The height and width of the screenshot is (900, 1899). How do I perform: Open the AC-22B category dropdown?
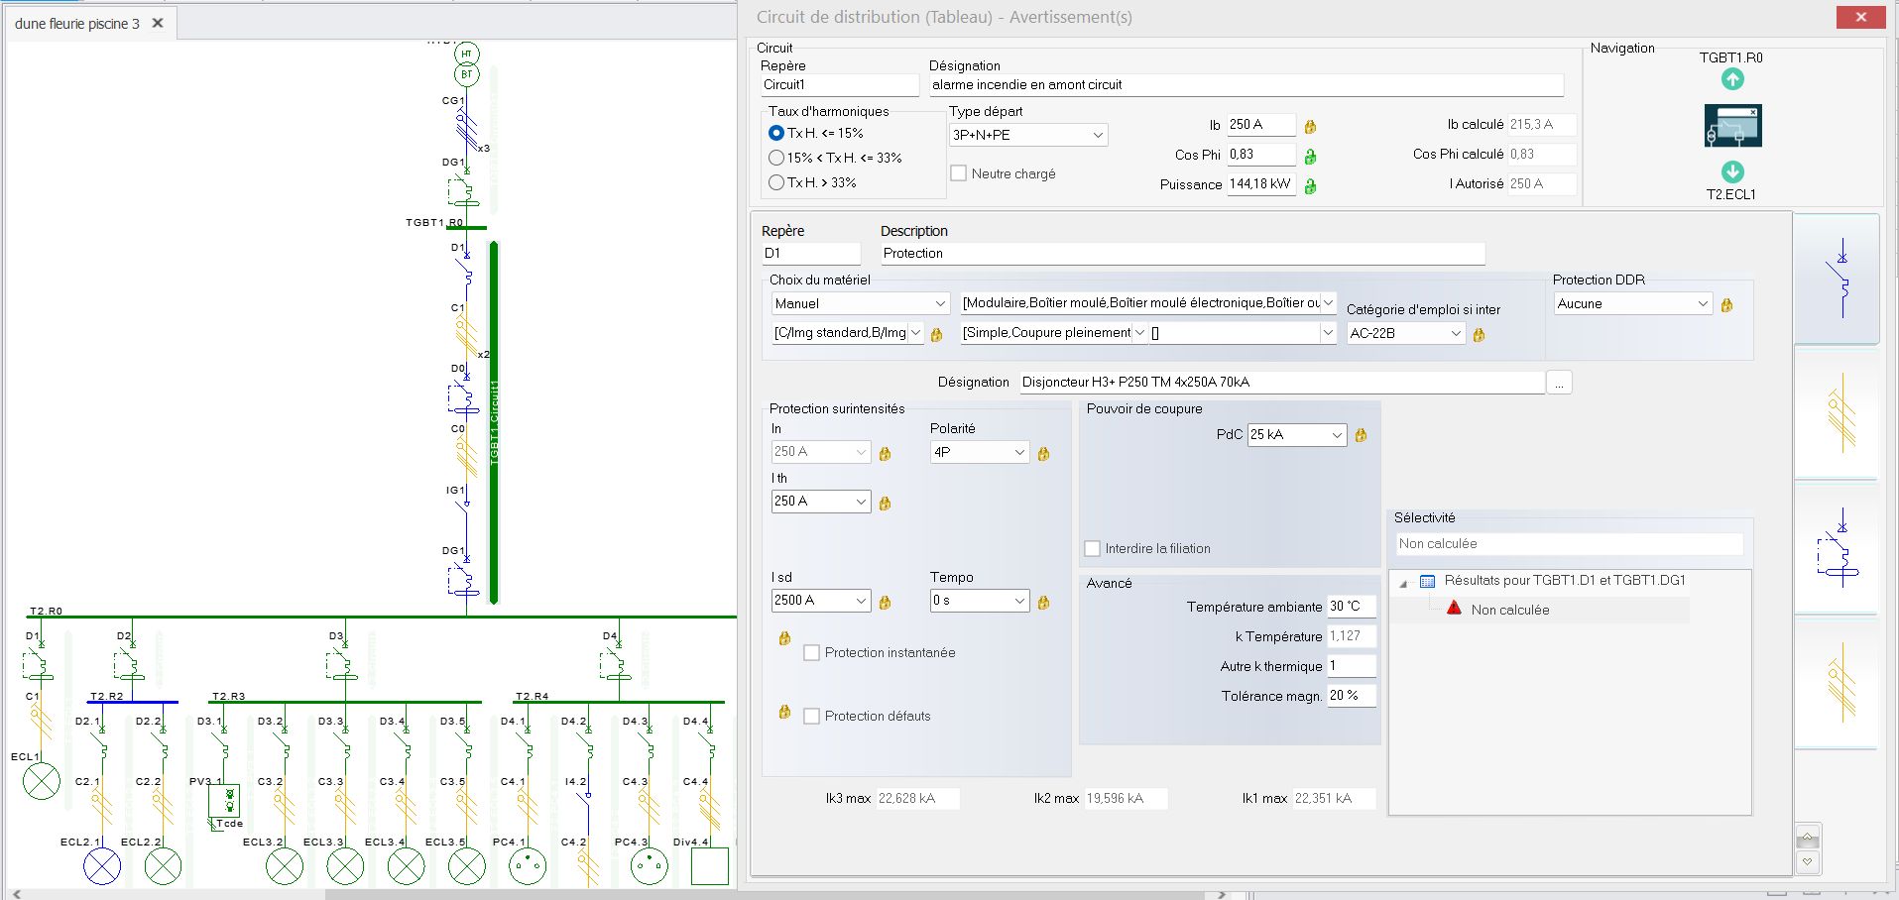(1405, 333)
